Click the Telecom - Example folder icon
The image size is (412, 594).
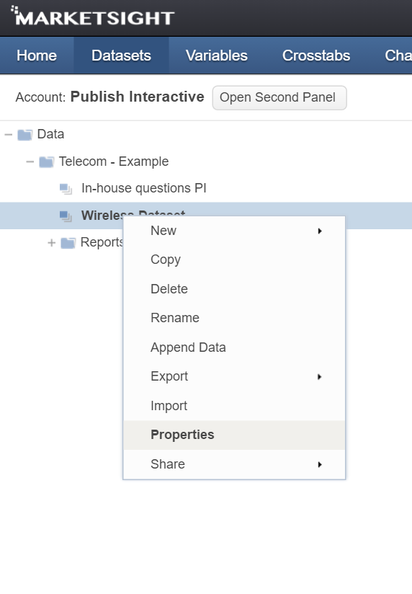click(x=47, y=161)
